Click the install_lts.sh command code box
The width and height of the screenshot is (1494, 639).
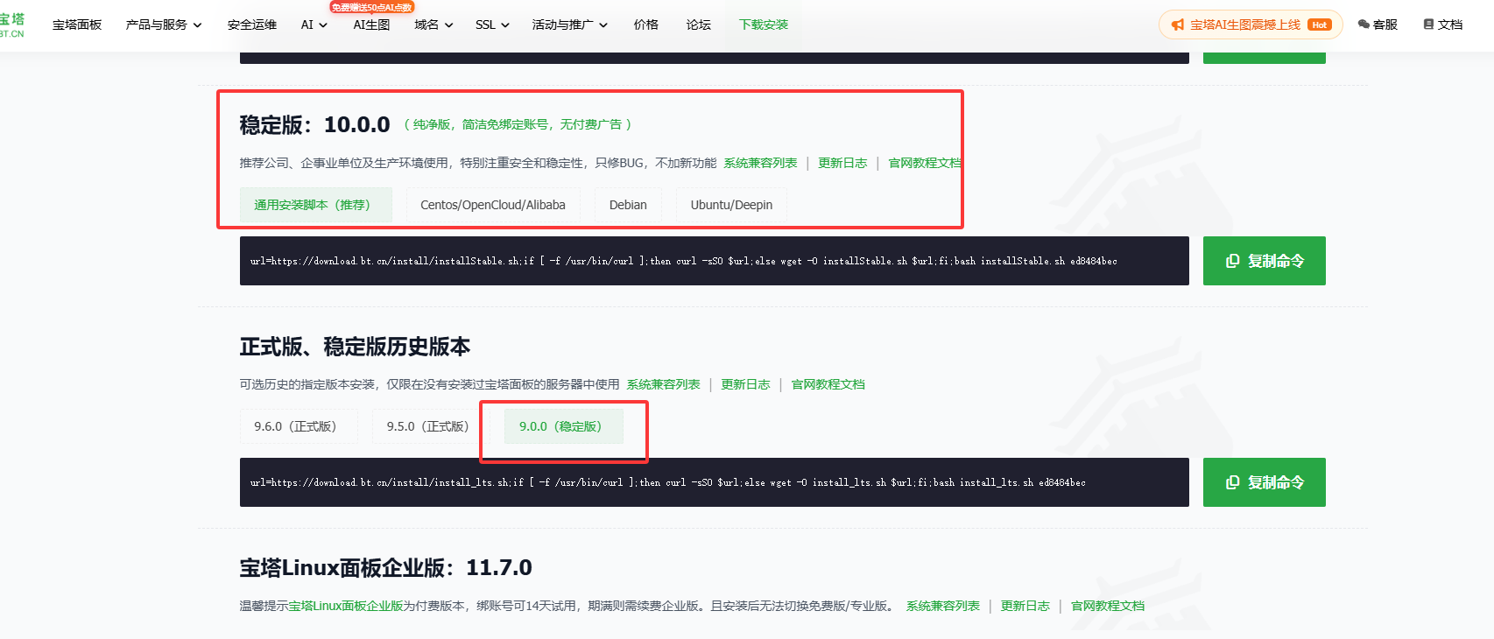714,482
